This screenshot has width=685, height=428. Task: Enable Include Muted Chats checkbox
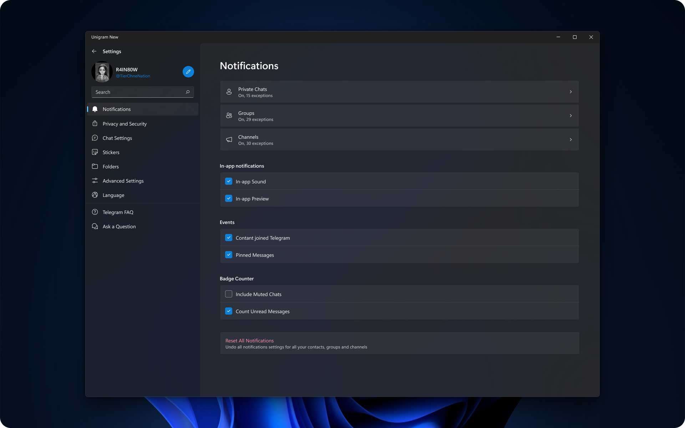(x=229, y=294)
